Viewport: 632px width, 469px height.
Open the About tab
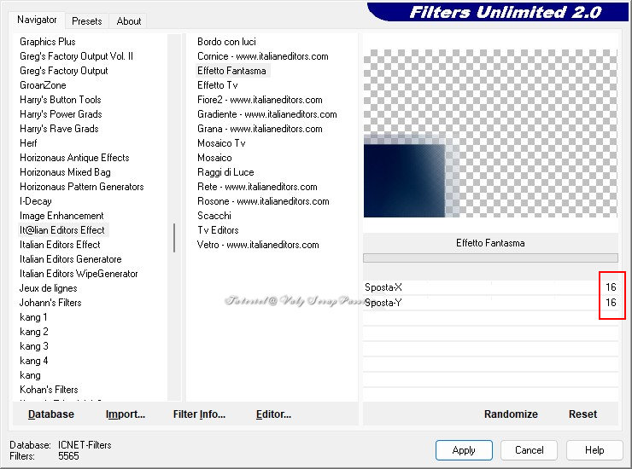(129, 21)
